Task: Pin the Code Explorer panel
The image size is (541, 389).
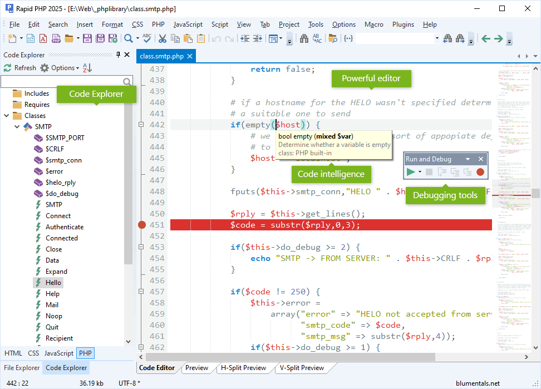Action: point(118,55)
